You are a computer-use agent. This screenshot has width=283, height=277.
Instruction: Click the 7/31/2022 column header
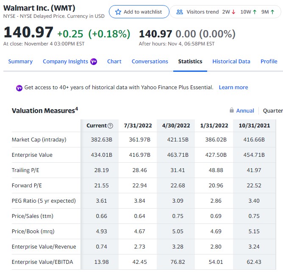138,126
